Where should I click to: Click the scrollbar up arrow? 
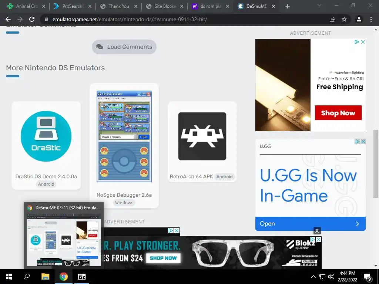(376, 30)
